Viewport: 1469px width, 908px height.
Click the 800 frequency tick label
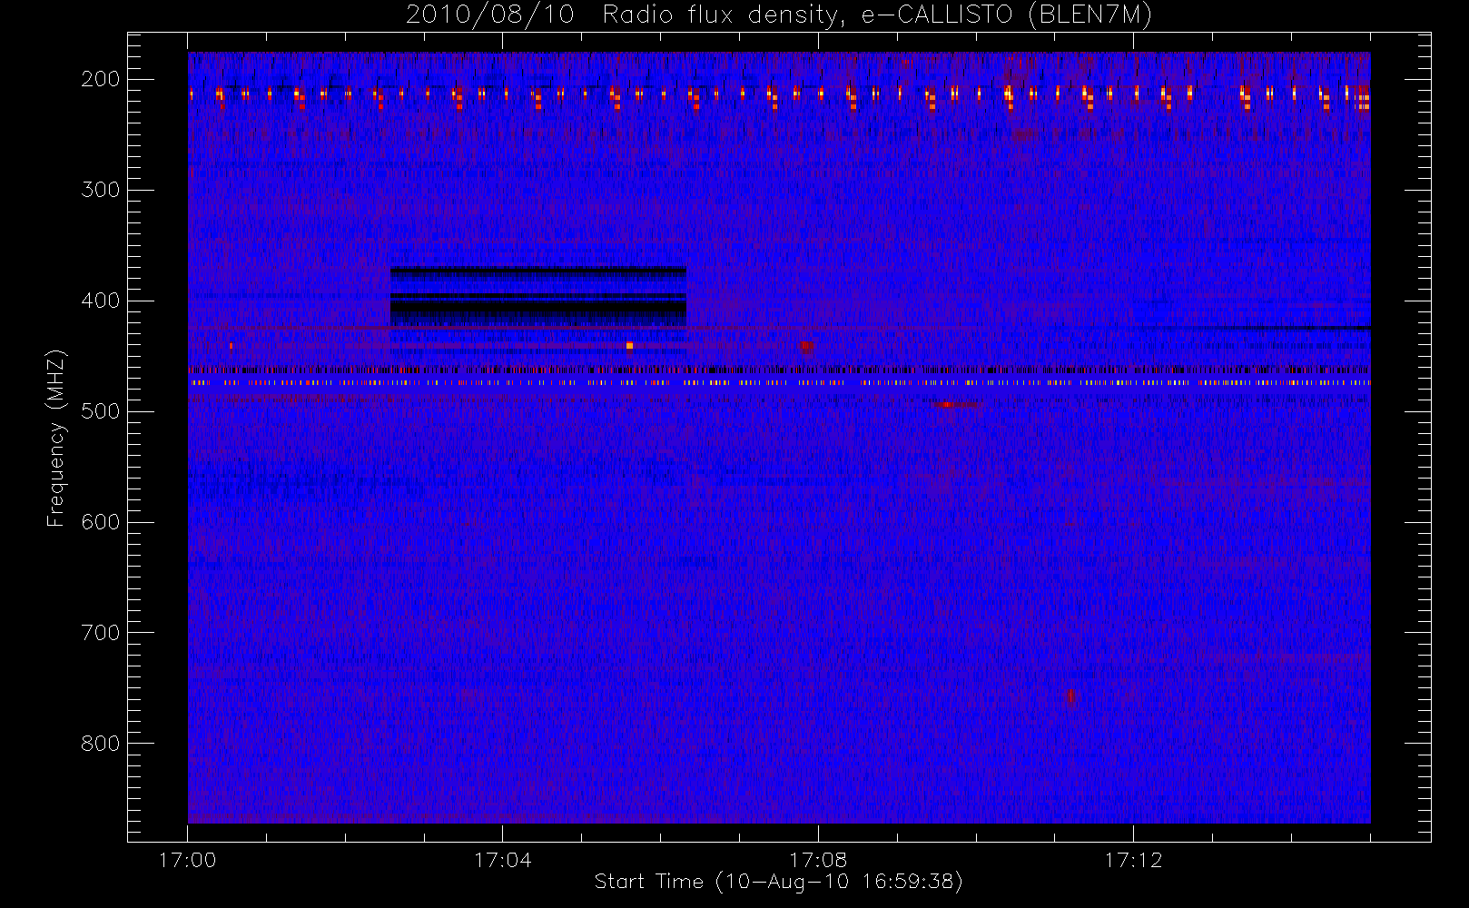(101, 744)
